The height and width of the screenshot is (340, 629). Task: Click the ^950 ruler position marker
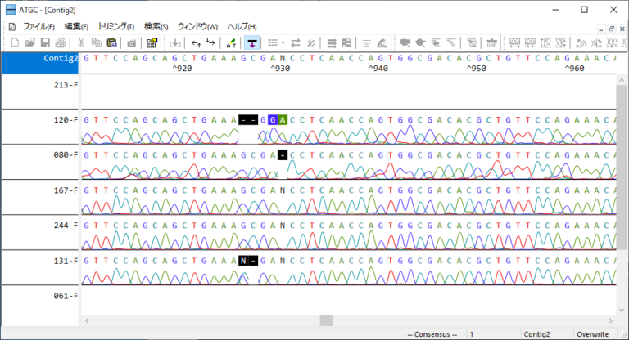476,69
